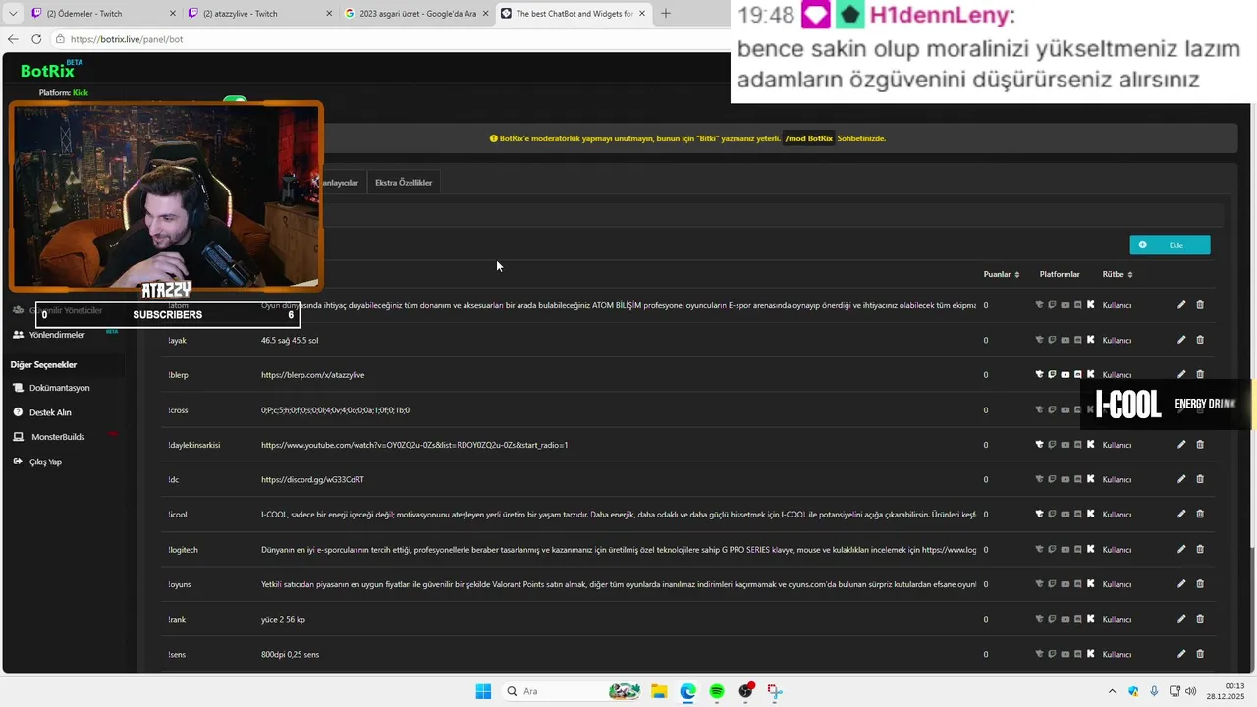
Task: Toggle Kick platform for !rank command
Action: click(1090, 619)
